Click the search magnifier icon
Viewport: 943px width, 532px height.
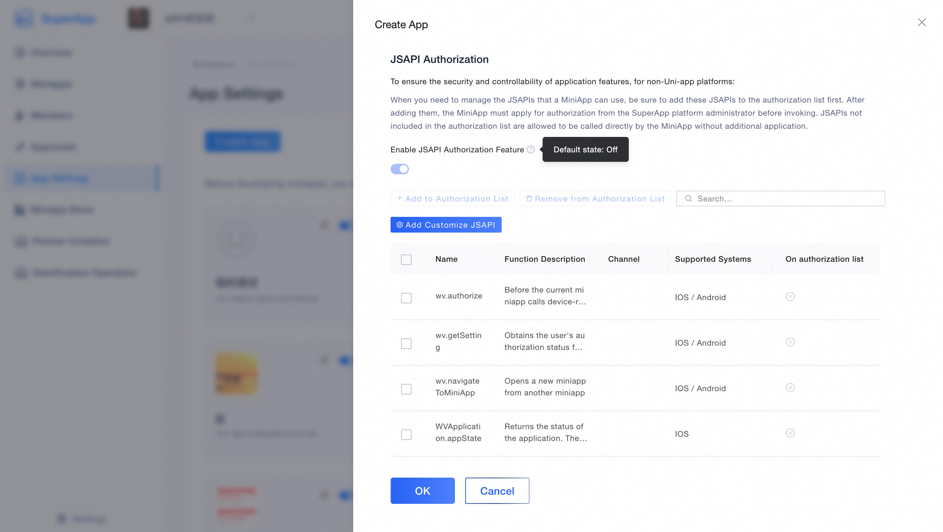pyautogui.click(x=688, y=198)
